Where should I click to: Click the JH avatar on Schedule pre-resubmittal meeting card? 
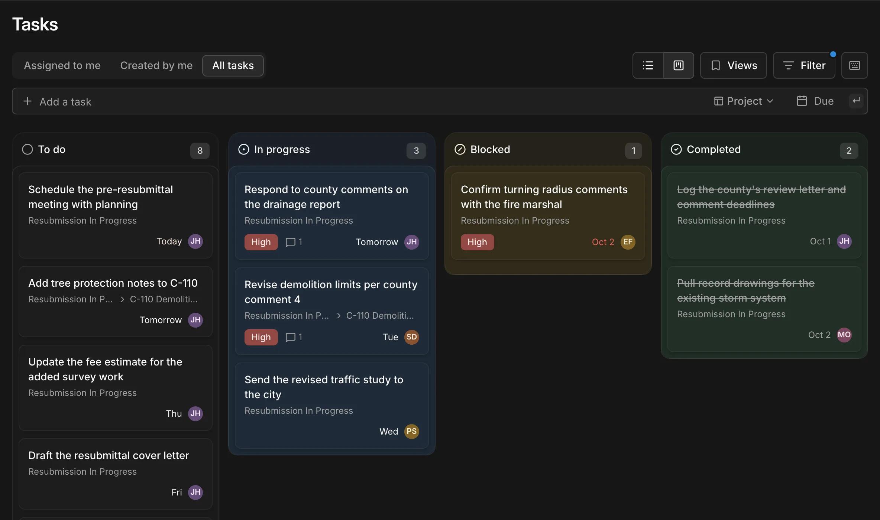(x=195, y=241)
